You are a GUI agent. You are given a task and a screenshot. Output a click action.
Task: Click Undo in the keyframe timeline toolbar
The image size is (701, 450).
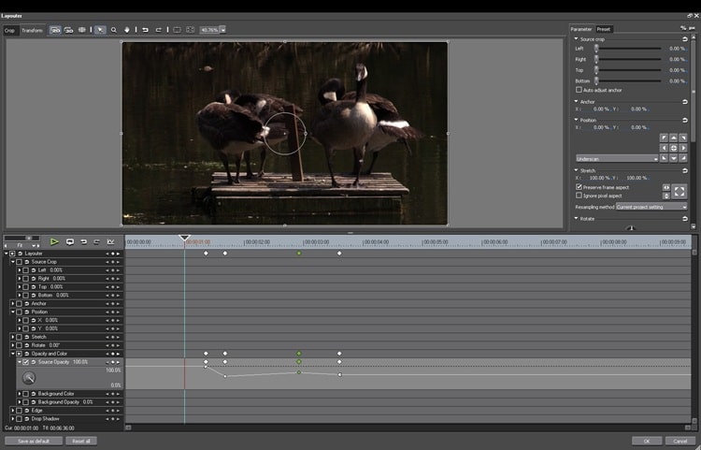(83, 242)
